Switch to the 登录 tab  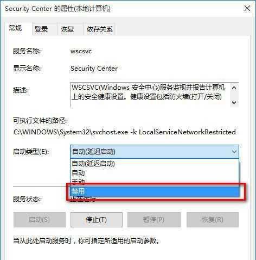tap(41, 29)
